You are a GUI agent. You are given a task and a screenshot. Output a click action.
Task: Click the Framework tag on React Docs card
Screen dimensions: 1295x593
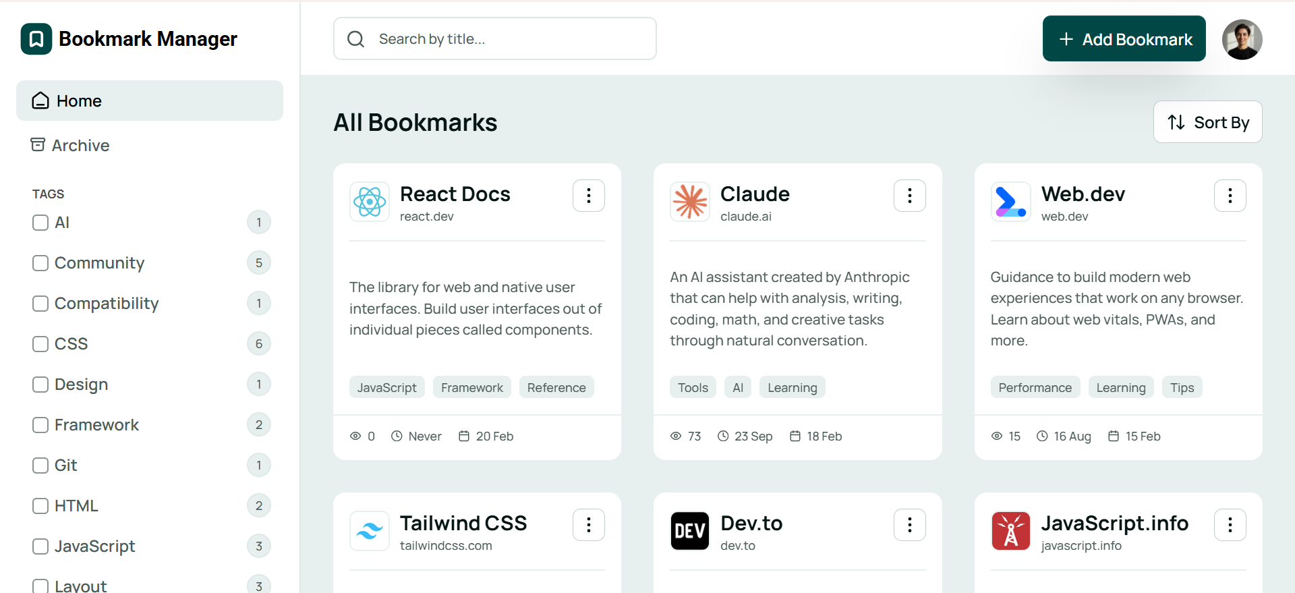472,387
